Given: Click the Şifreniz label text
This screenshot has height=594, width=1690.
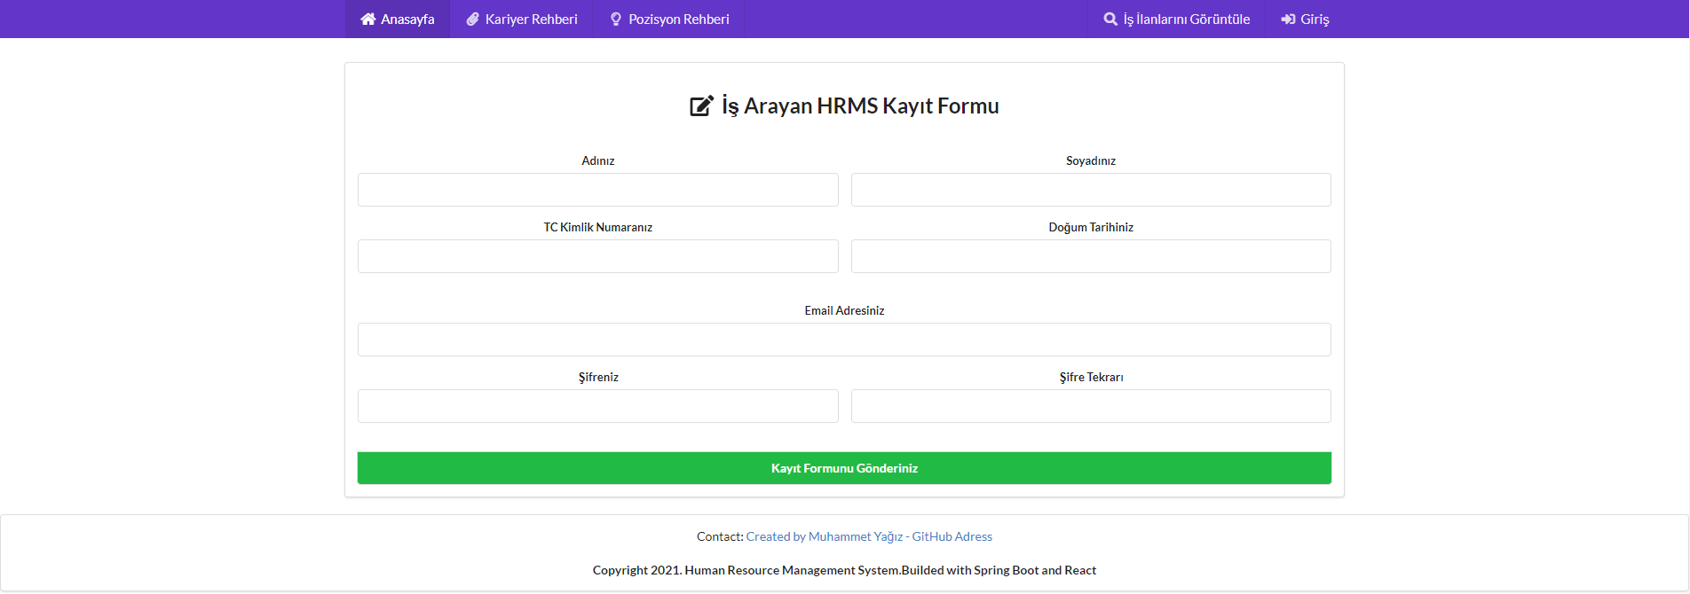Looking at the screenshot, I should [x=598, y=377].
